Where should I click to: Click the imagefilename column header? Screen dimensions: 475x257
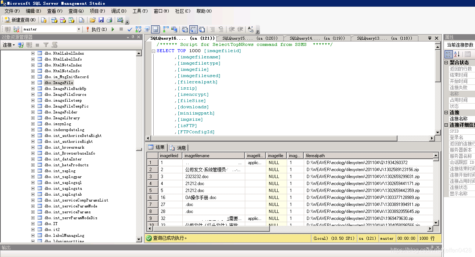pos(214,156)
